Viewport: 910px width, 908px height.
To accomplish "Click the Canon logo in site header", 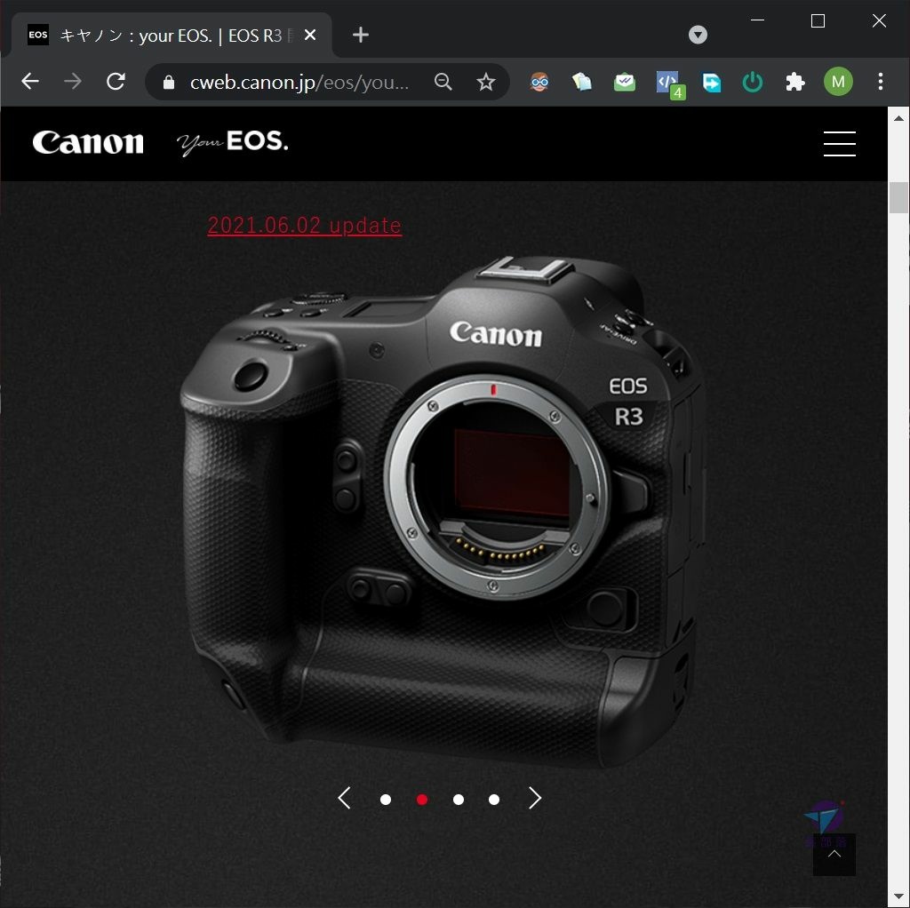I will point(88,142).
